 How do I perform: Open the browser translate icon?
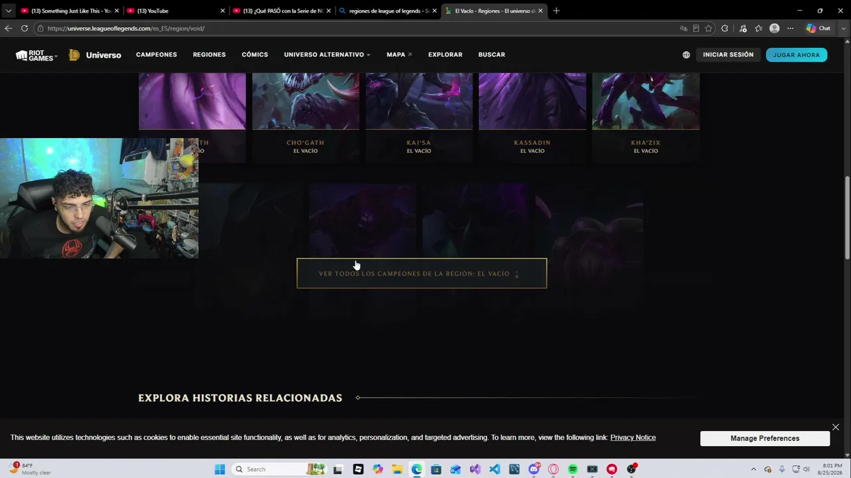coord(683,29)
